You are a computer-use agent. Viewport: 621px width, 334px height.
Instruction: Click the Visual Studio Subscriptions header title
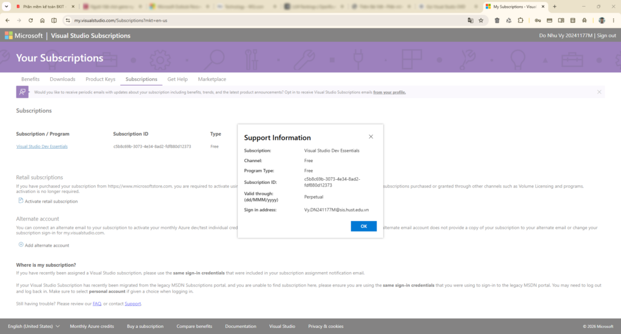click(x=90, y=36)
